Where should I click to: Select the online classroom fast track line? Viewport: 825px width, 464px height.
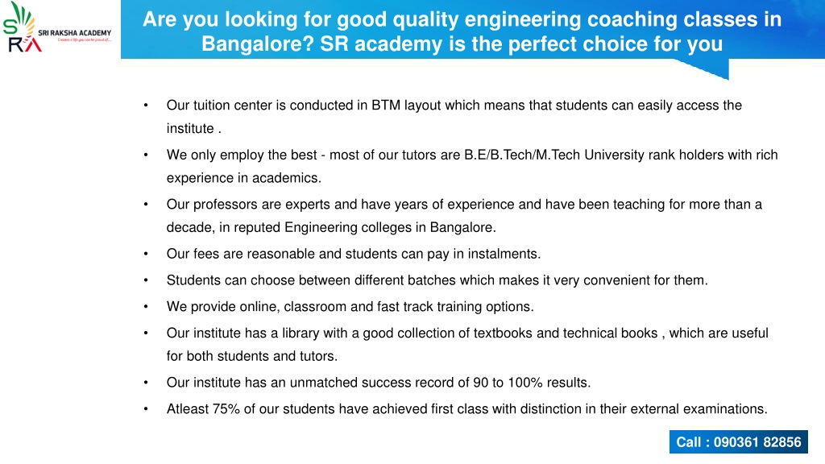click(x=350, y=306)
